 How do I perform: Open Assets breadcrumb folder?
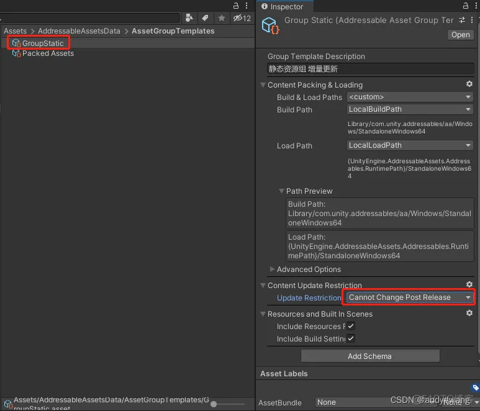pyautogui.click(x=15, y=31)
